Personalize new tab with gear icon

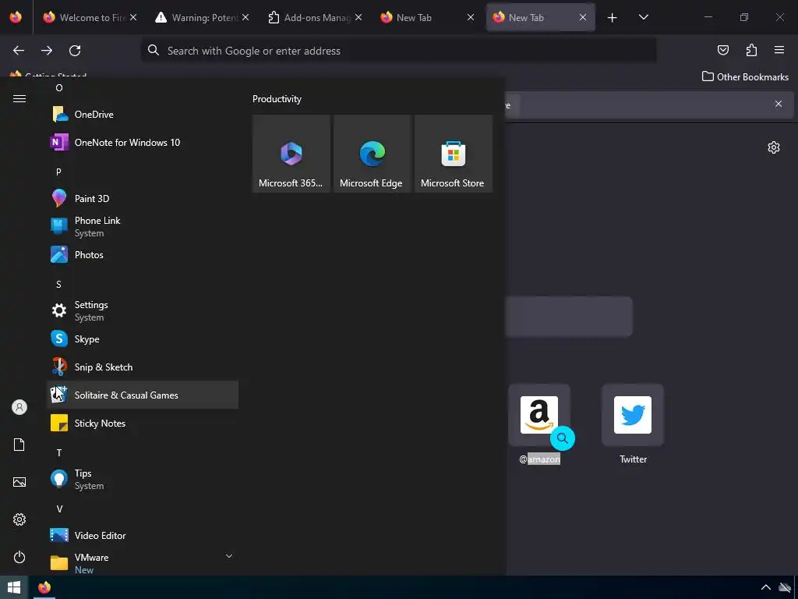pos(774,147)
